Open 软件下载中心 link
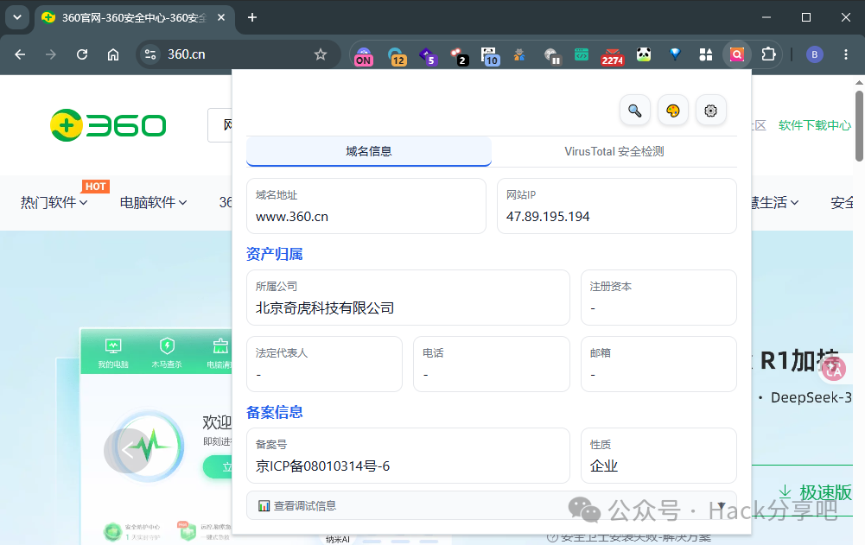This screenshot has height=545, width=865. (814, 125)
